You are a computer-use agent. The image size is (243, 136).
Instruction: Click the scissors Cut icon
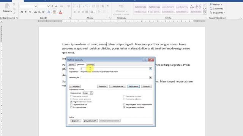14,5
